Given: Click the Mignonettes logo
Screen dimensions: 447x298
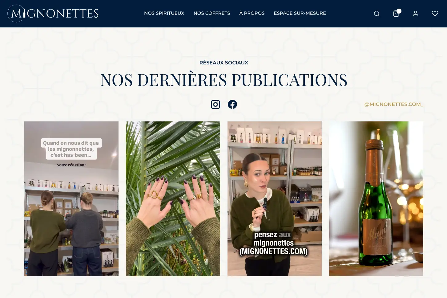Looking at the screenshot, I should (53, 14).
